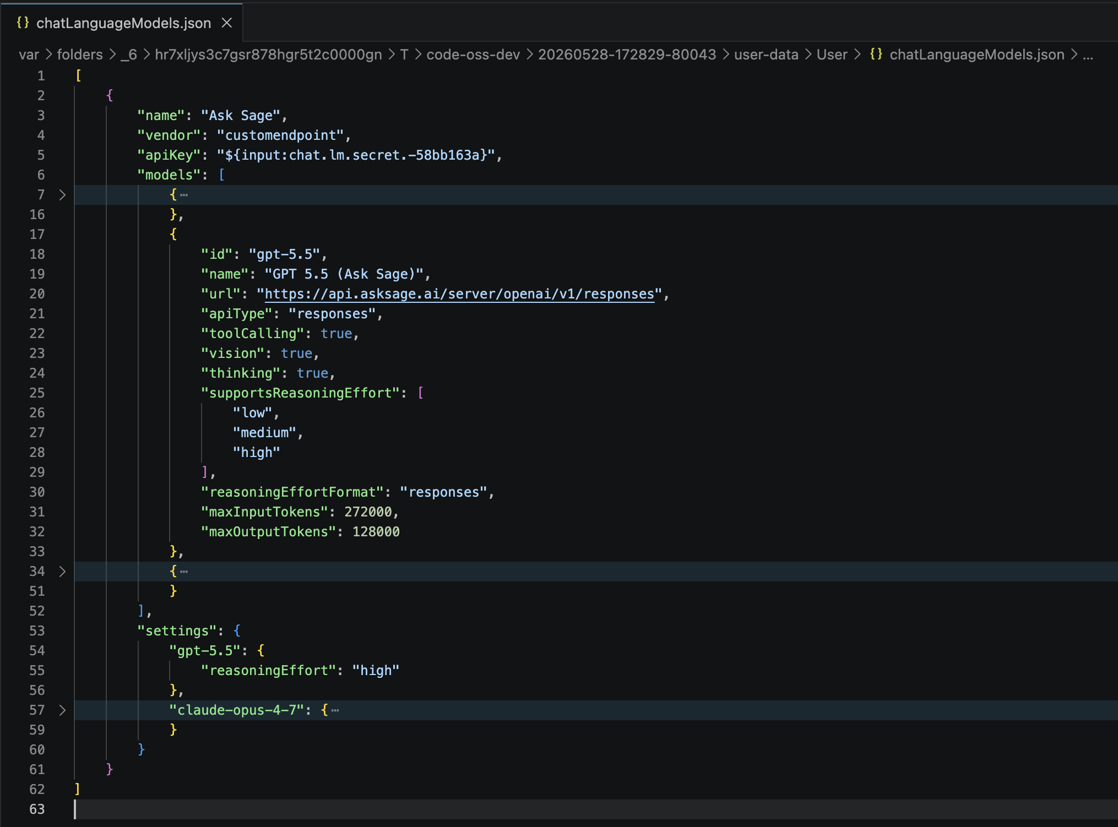Screen dimensions: 1118x827
Task: Click the true value of "vision"
Action: 296,353
